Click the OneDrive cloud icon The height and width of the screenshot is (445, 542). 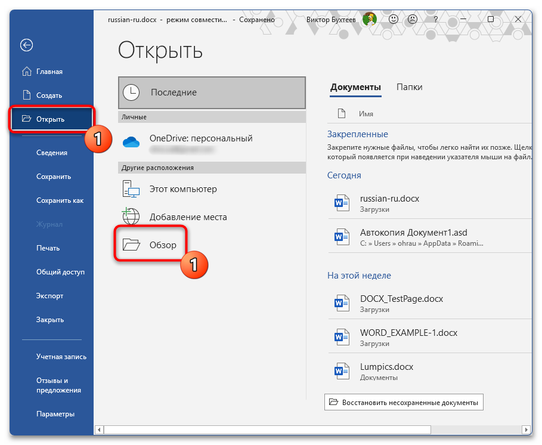(131, 142)
